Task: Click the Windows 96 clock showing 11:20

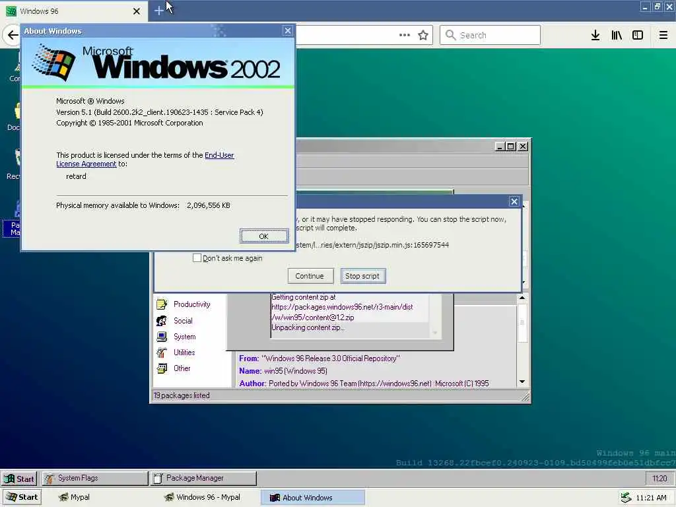Action: (659, 479)
